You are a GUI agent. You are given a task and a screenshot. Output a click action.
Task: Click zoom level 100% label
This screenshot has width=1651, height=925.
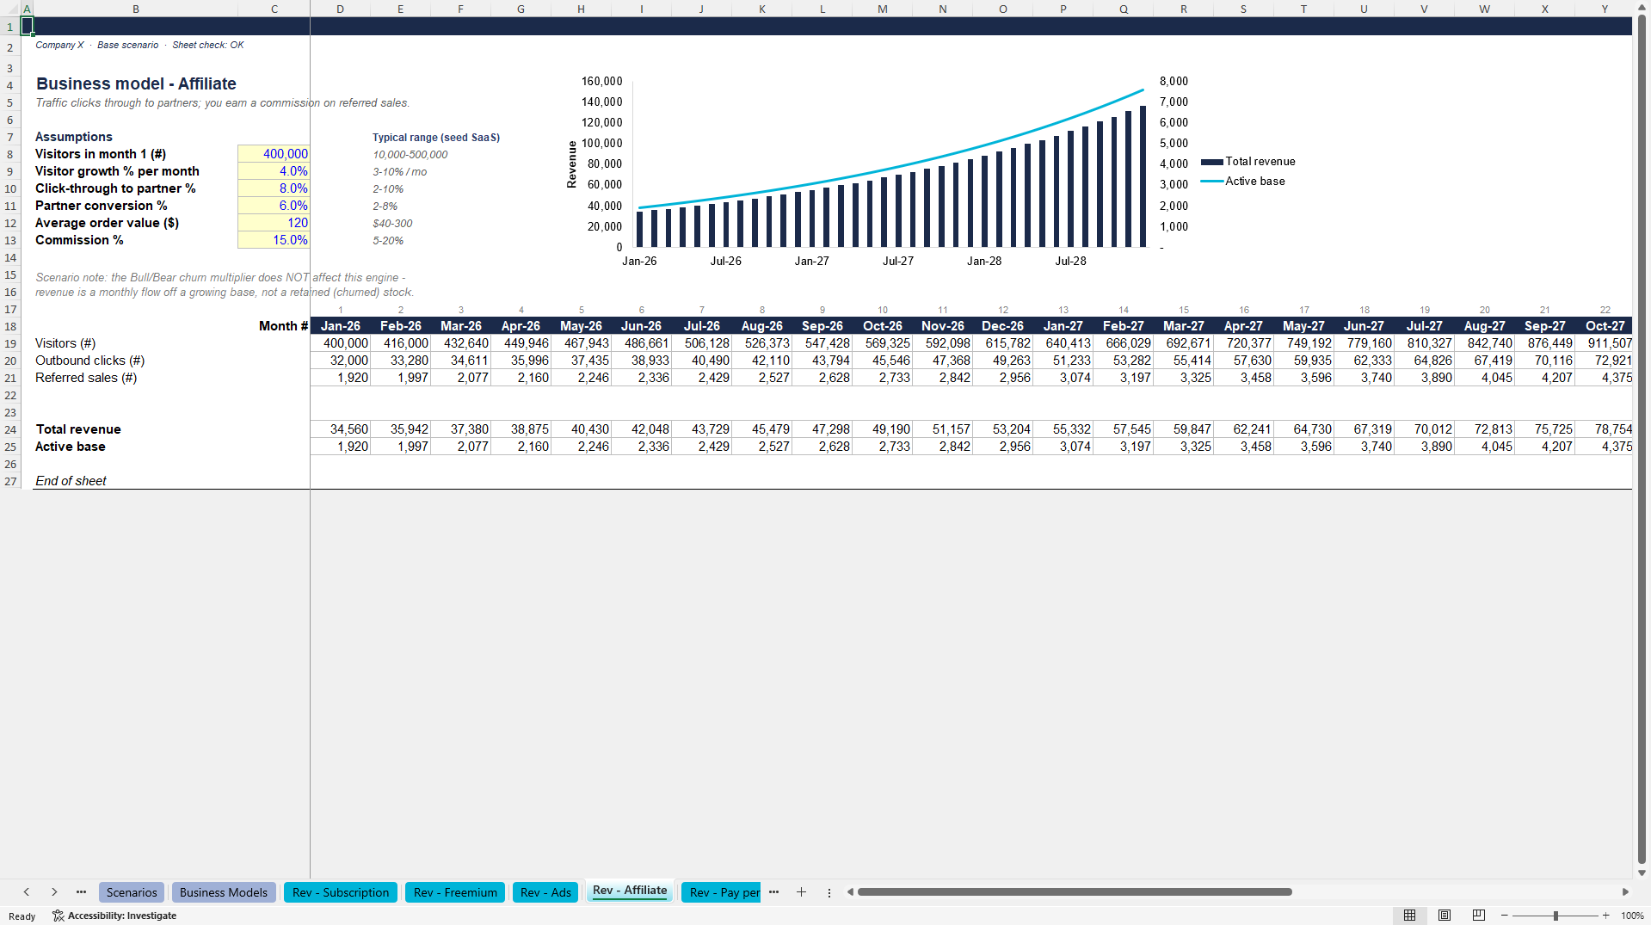[1632, 916]
